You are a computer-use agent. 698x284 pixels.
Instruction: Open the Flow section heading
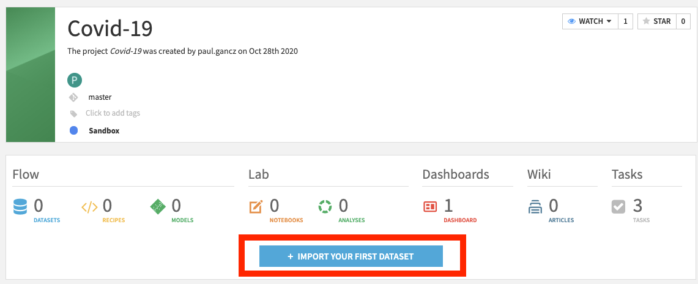click(x=26, y=174)
